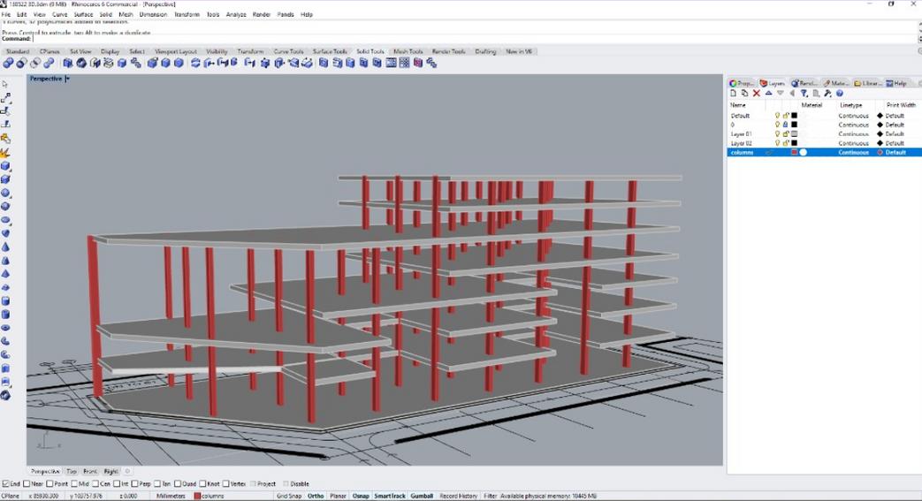Open Layers panel help question-mark icon
The height and width of the screenshot is (501, 922).
[840, 94]
